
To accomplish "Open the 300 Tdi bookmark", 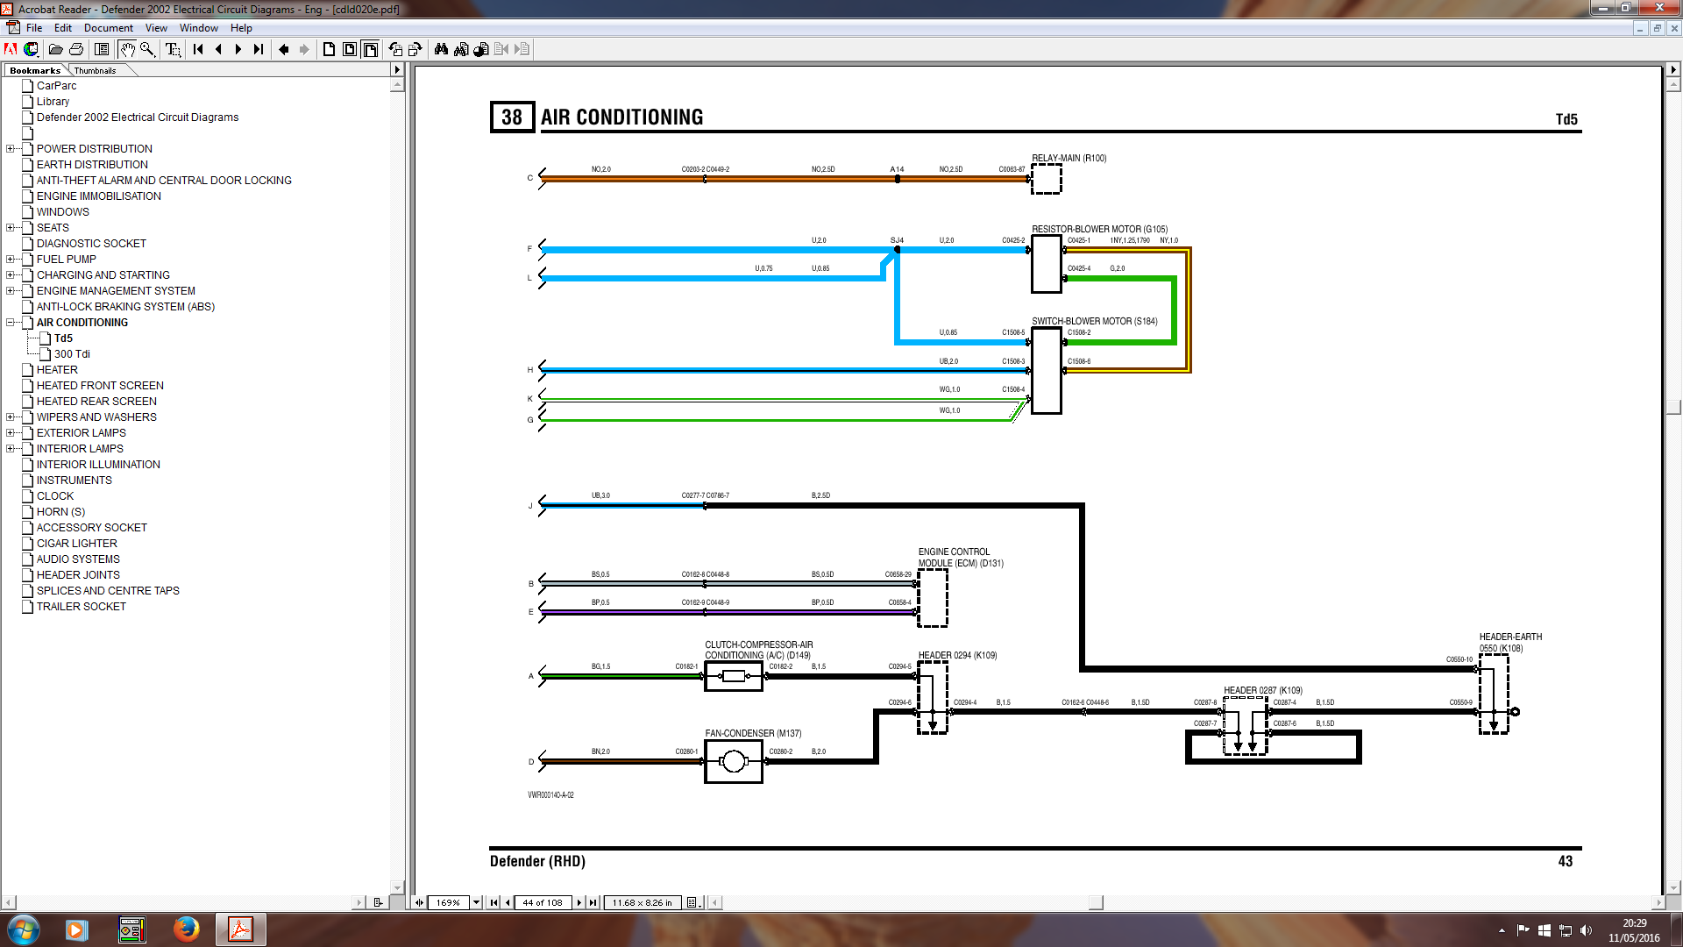I will pos(72,354).
